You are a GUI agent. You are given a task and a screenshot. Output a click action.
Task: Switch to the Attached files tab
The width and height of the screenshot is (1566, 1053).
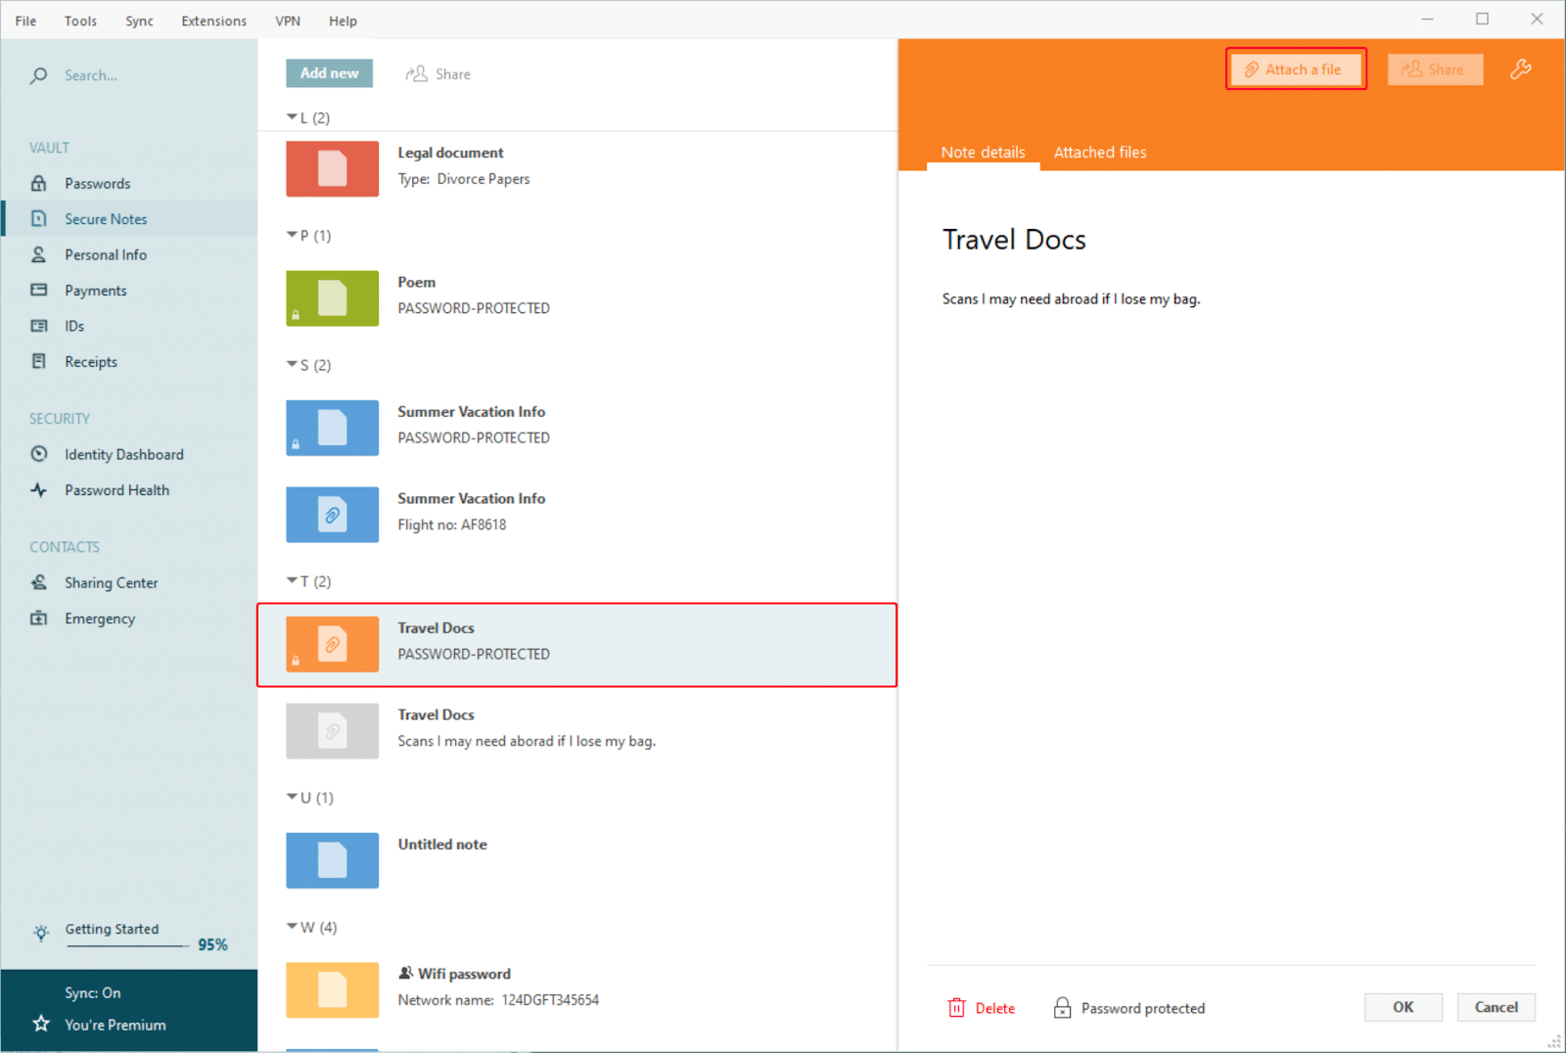(x=1099, y=152)
